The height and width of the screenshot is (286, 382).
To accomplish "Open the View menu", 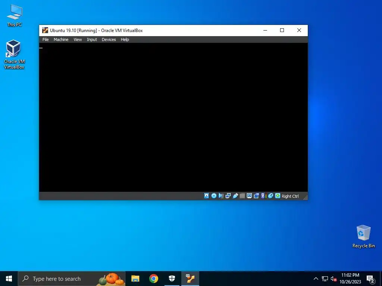I will click(78, 39).
